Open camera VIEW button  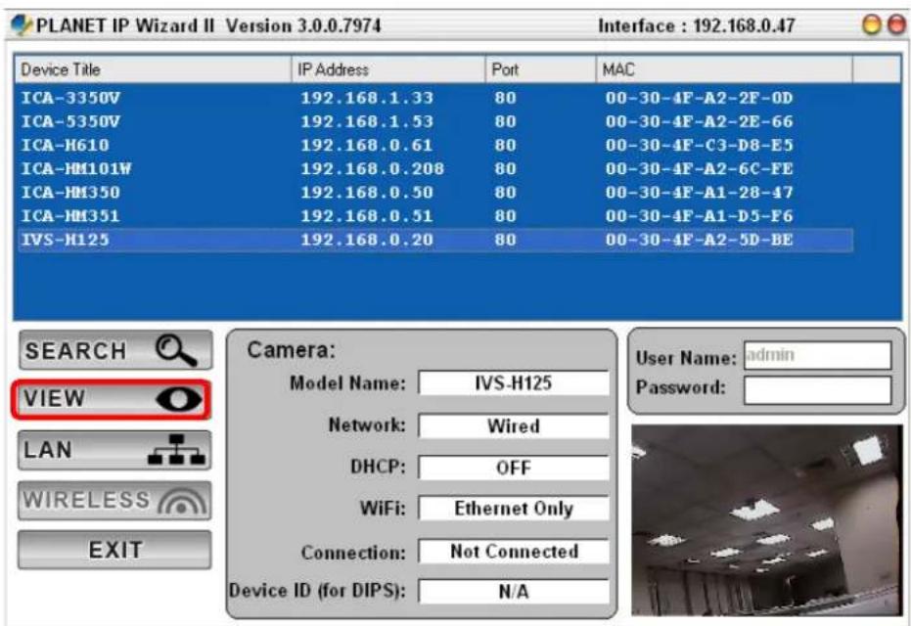click(x=111, y=399)
